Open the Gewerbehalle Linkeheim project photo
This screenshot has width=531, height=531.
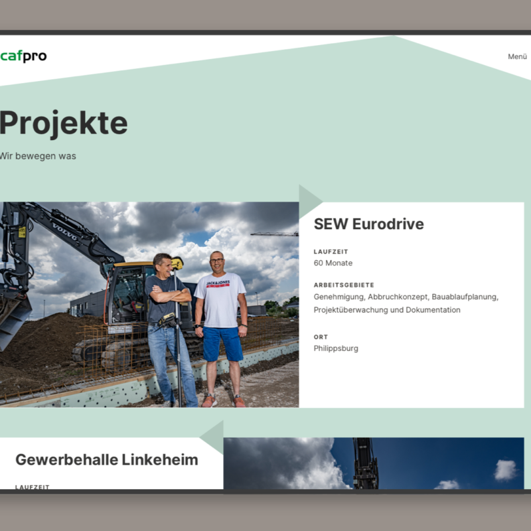pos(374,463)
